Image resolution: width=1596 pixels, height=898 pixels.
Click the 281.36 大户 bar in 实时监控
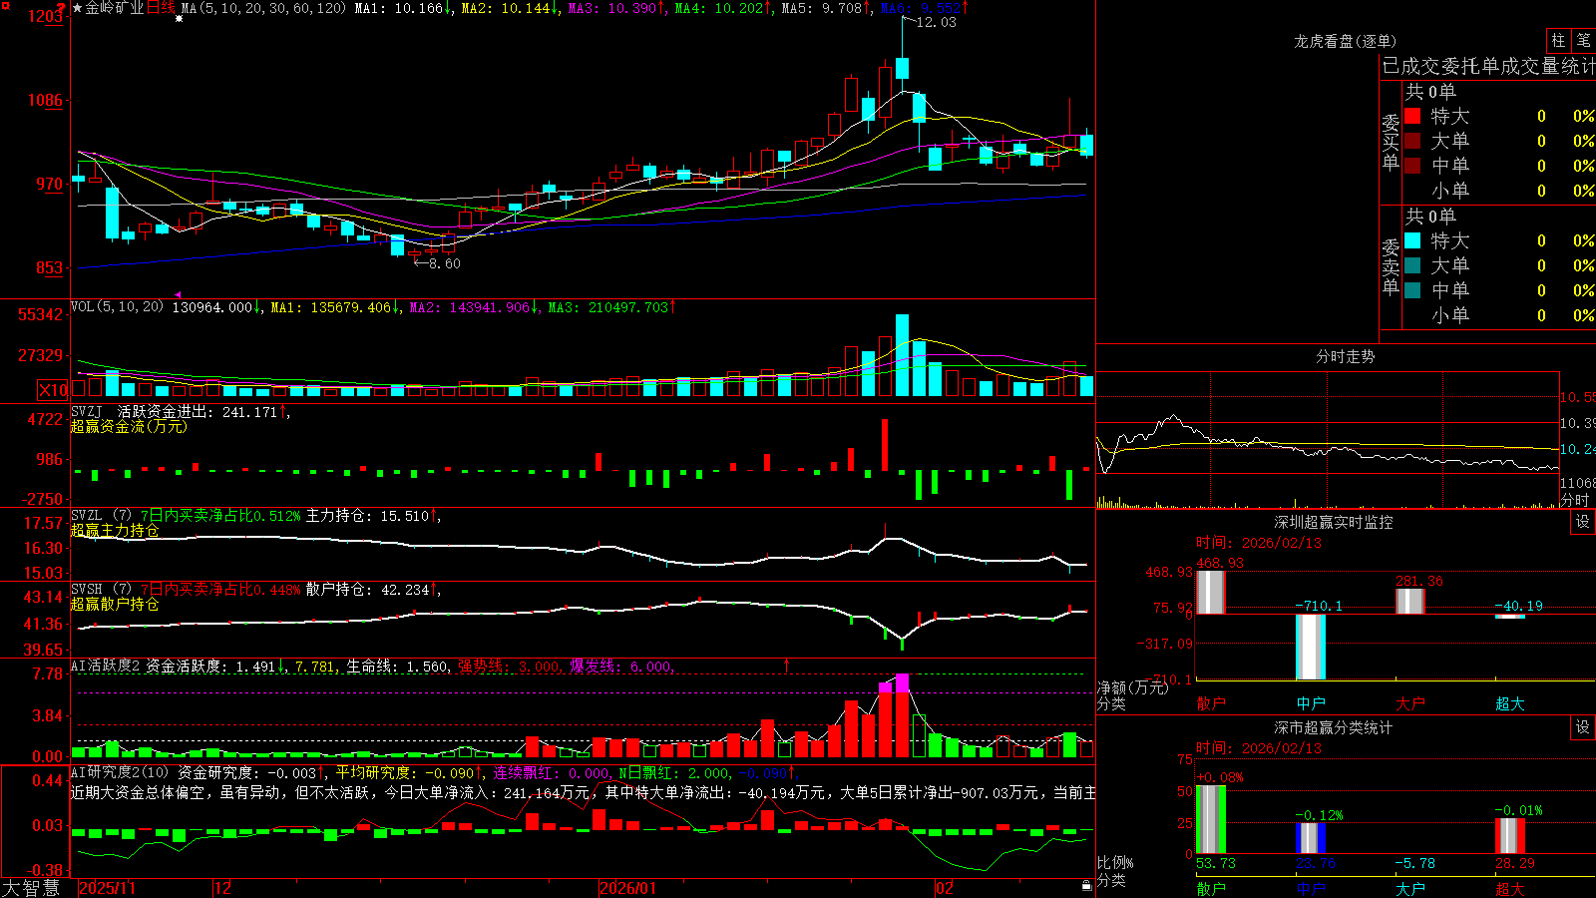point(1409,601)
